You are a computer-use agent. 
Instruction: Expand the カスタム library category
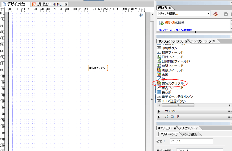click(159, 111)
